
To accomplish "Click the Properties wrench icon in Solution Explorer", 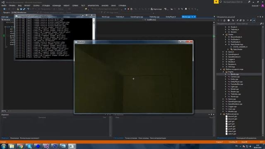I will point(251,20).
